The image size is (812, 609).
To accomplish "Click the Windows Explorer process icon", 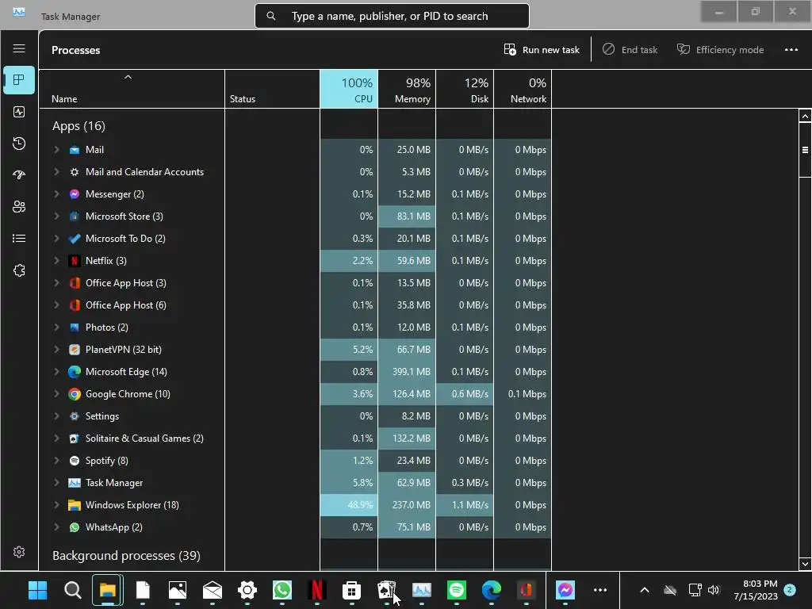I will coord(75,505).
